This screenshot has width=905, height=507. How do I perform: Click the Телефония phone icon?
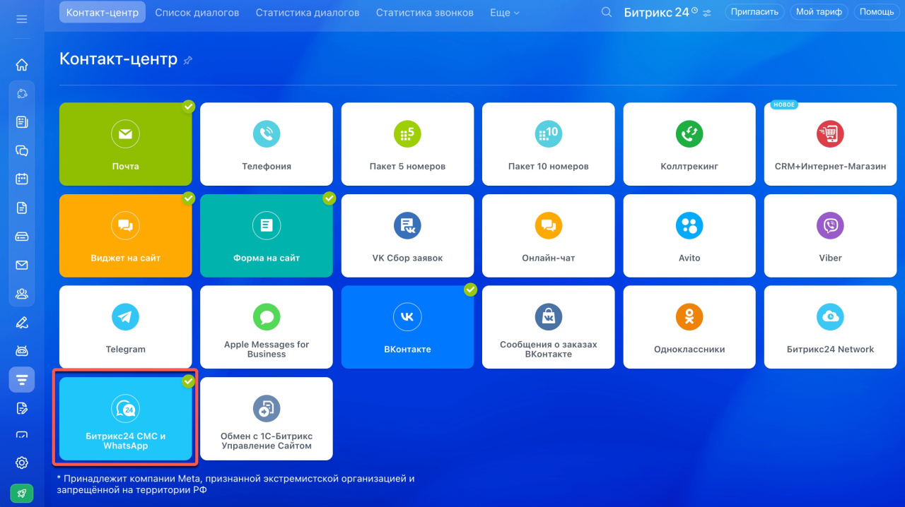coord(267,133)
